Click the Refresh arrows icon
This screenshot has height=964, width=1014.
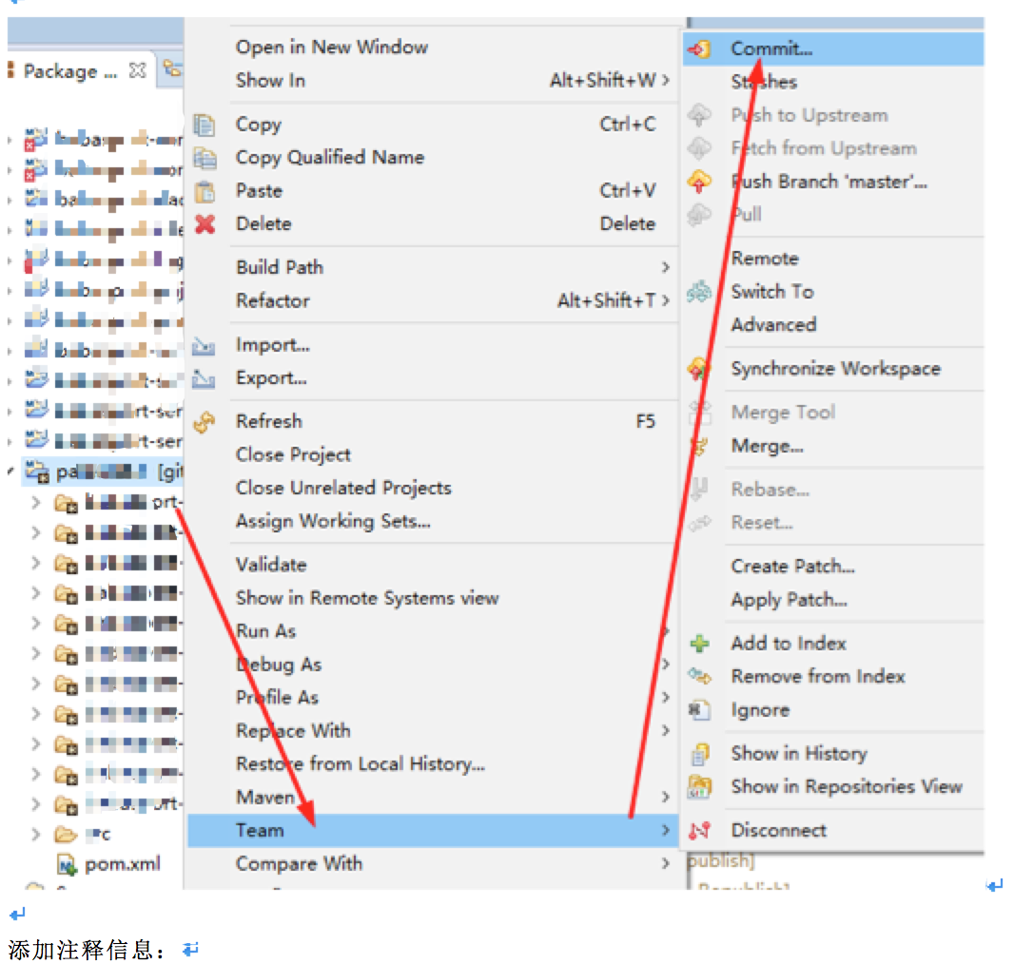coord(205,422)
